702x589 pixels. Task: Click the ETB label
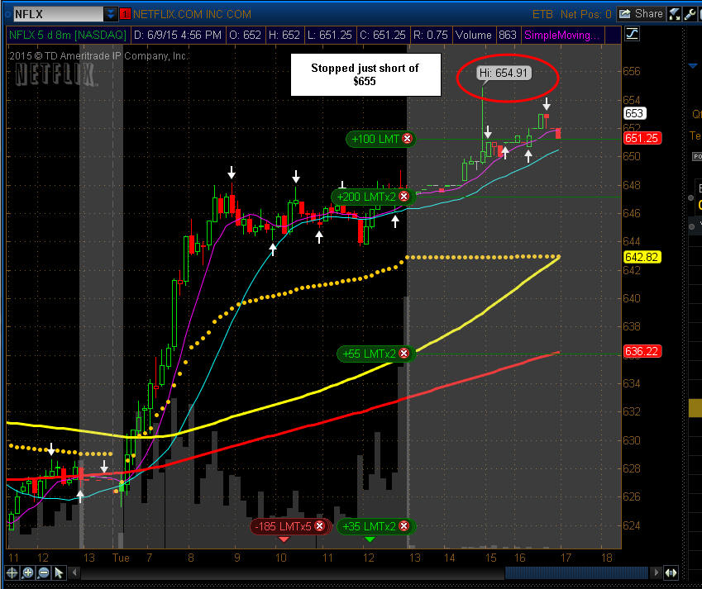(542, 14)
